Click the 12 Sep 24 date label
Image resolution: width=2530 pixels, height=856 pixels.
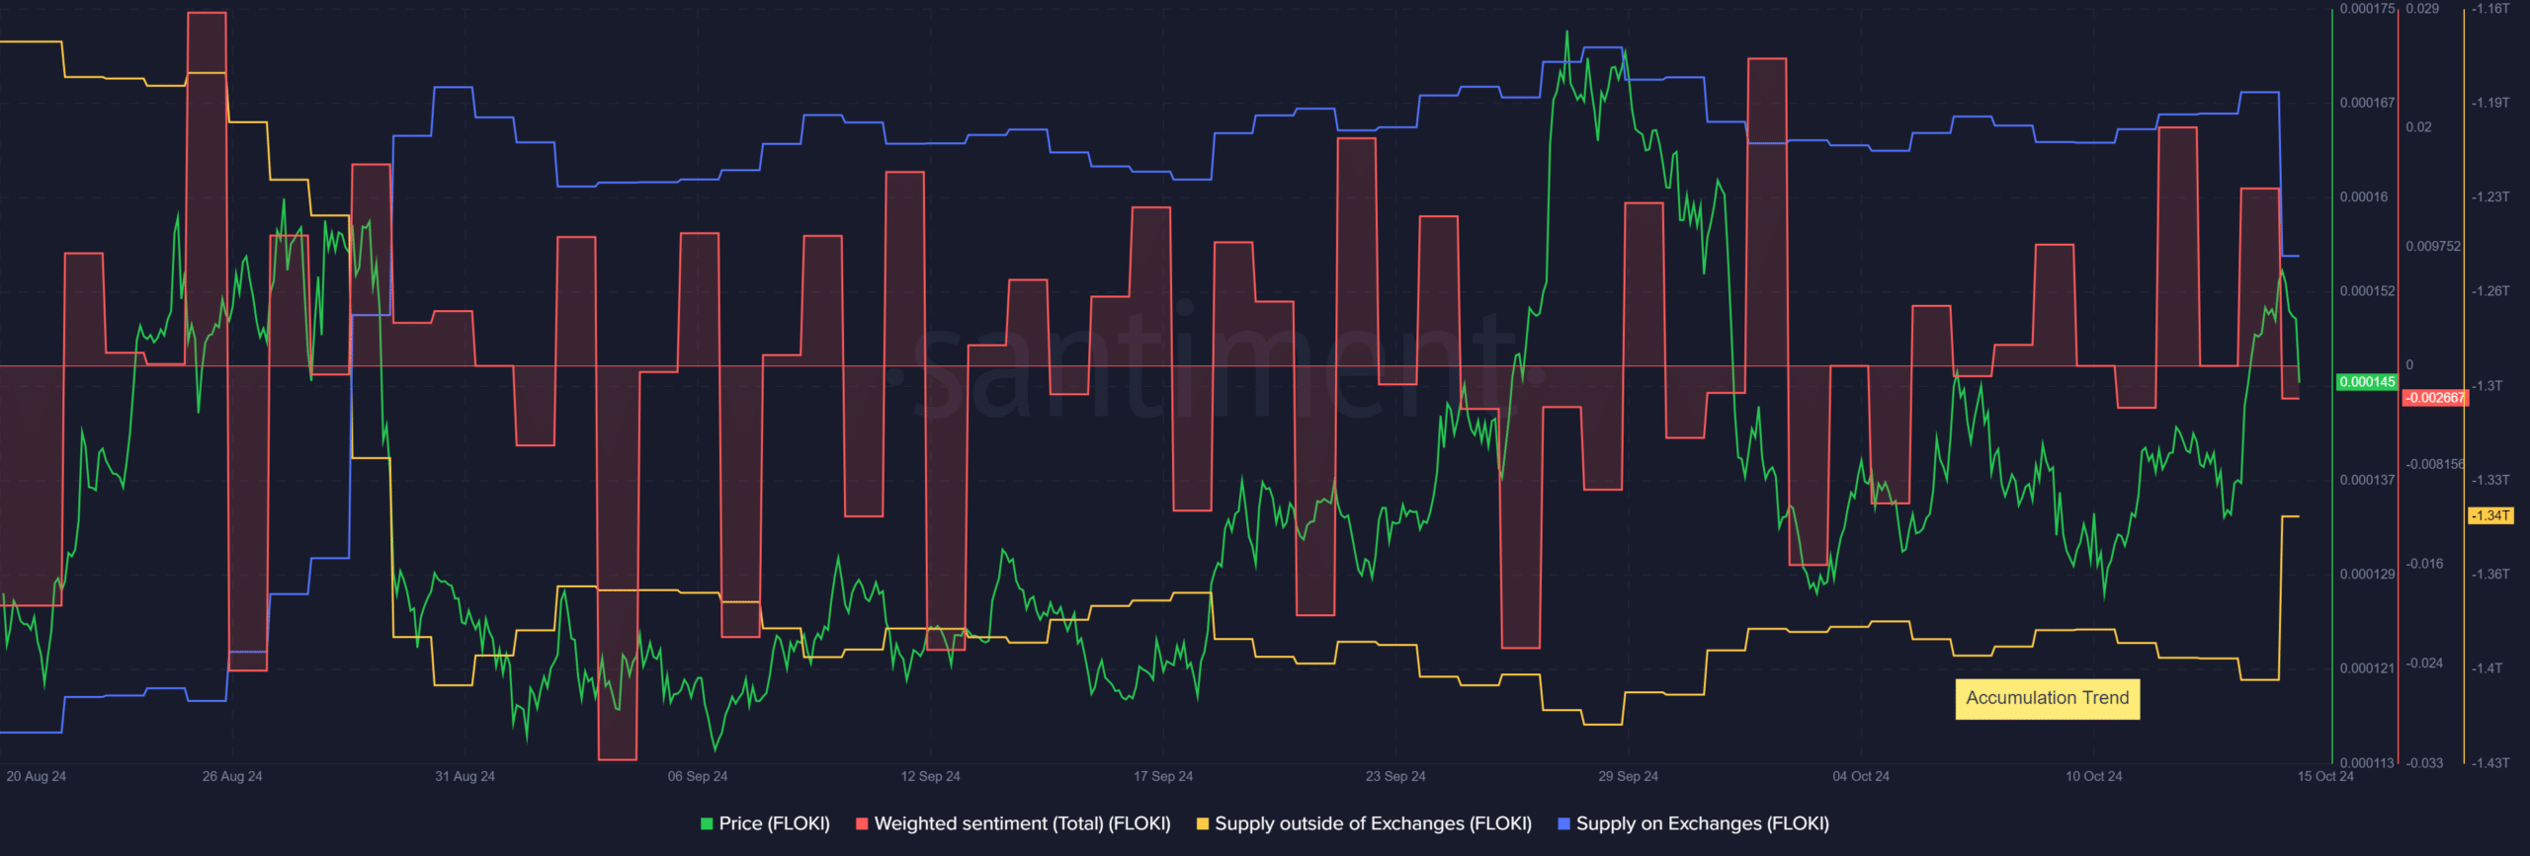[x=930, y=776]
